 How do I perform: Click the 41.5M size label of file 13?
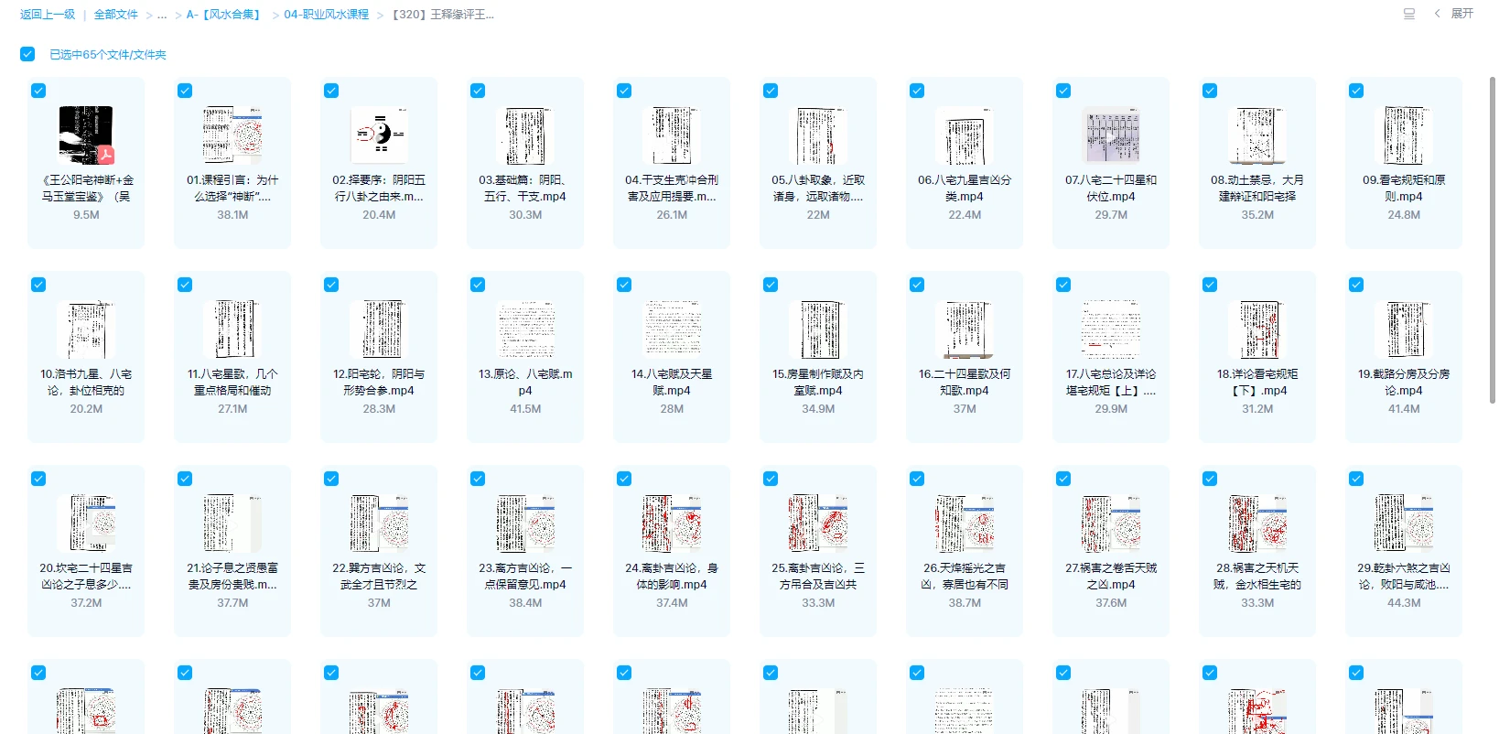coord(525,409)
